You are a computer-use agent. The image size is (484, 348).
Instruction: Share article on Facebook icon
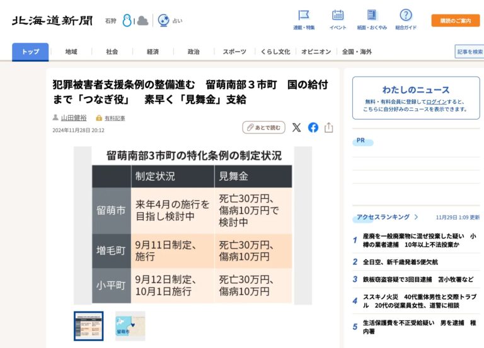[313, 128]
